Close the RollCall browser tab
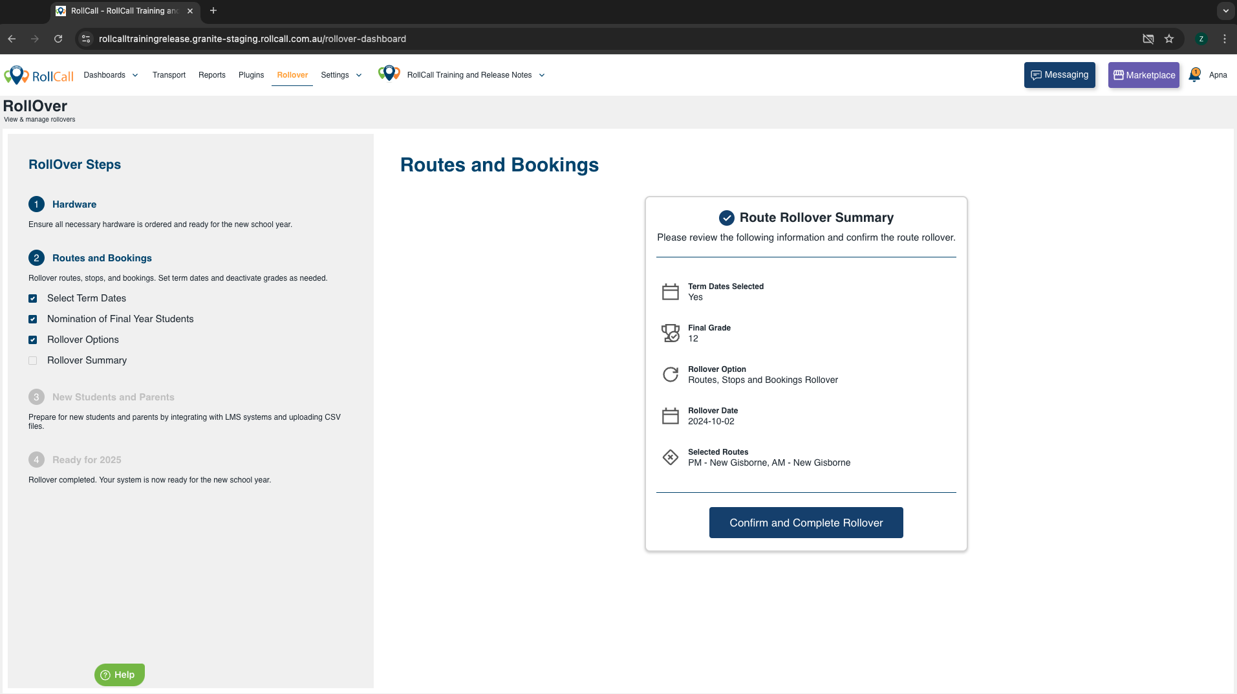Image resolution: width=1237 pixels, height=694 pixels. [x=190, y=11]
